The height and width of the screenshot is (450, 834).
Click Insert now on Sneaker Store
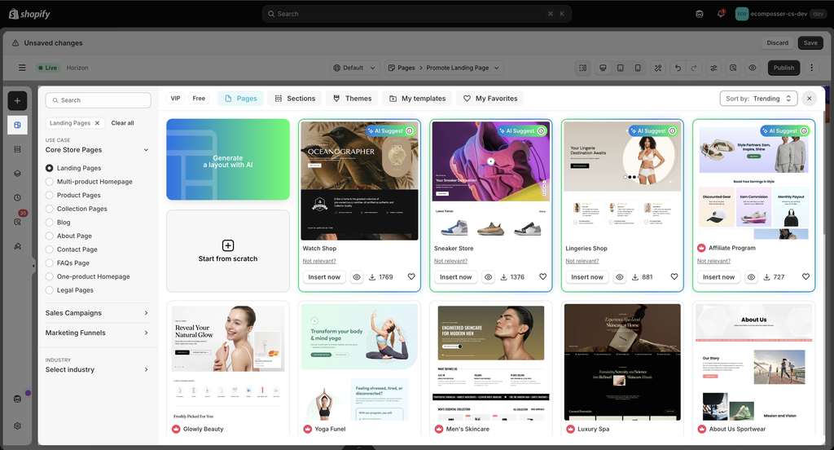(456, 277)
